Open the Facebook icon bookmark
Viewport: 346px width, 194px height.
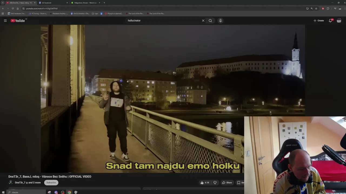tap(102, 13)
